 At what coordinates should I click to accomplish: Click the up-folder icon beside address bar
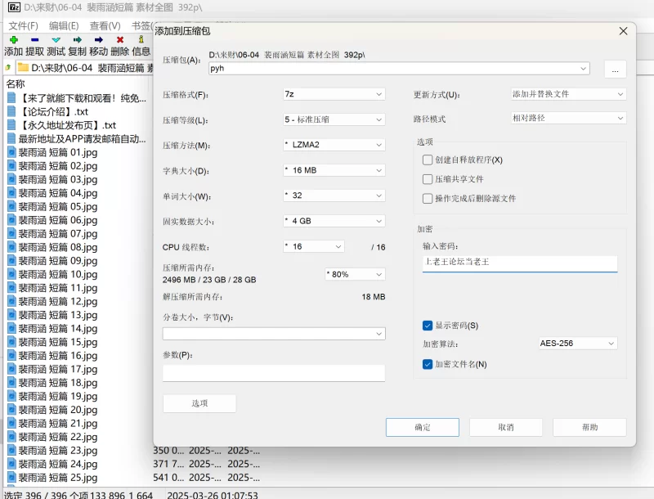point(8,67)
